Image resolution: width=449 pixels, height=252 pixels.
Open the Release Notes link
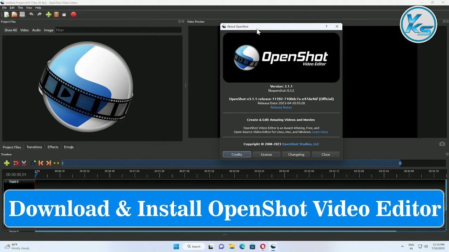pyautogui.click(x=281, y=107)
